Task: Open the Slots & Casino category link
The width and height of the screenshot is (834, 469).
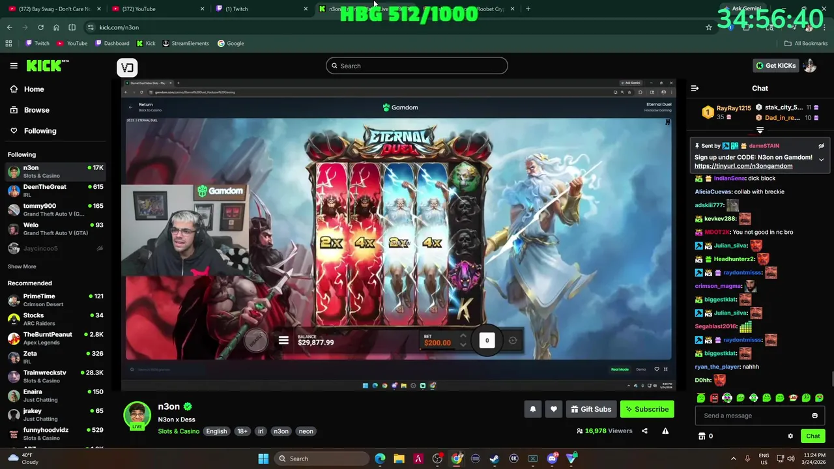Action: (179, 431)
